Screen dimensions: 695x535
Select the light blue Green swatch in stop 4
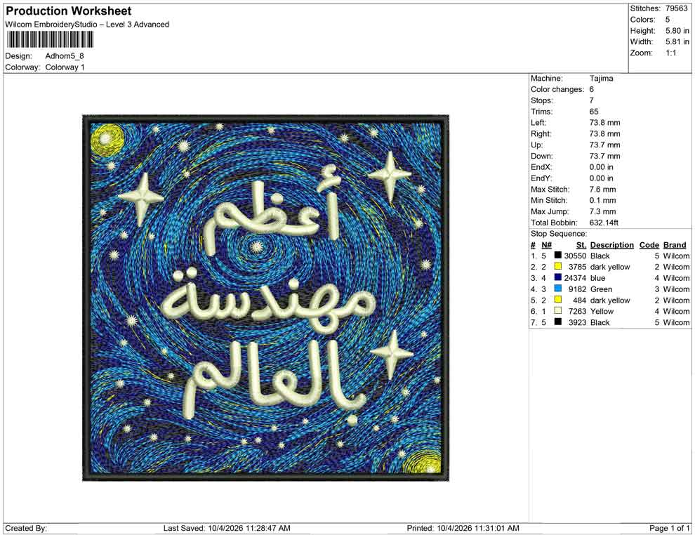558,289
